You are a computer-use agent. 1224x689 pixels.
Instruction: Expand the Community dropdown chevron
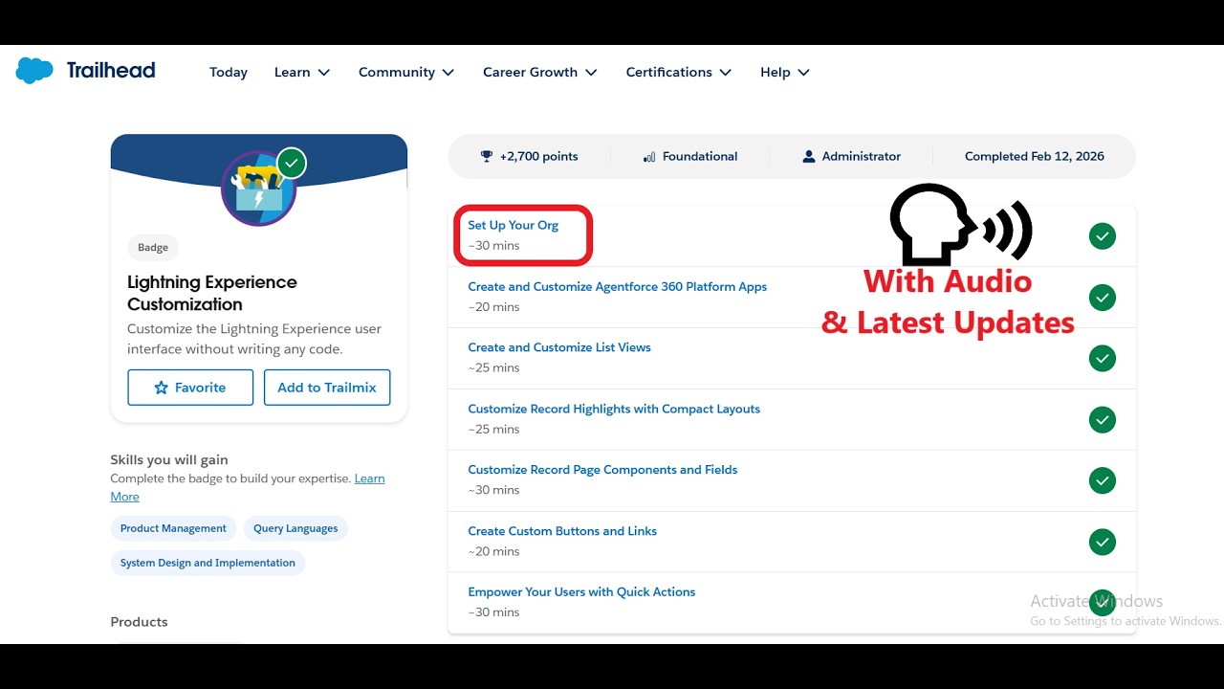coord(448,73)
